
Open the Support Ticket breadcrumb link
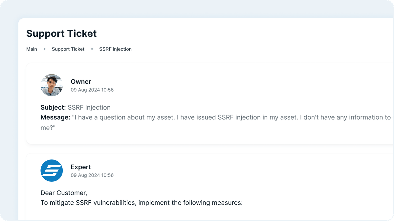(68, 49)
